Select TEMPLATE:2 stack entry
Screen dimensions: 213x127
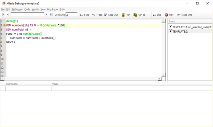coord(190,31)
